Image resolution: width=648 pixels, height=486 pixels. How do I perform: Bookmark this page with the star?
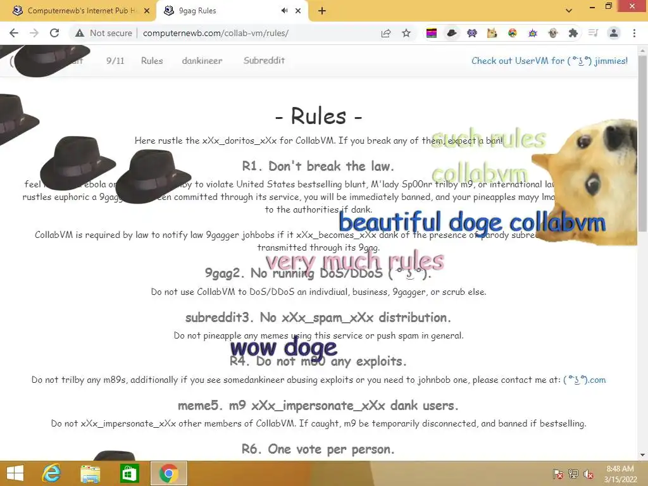point(406,33)
